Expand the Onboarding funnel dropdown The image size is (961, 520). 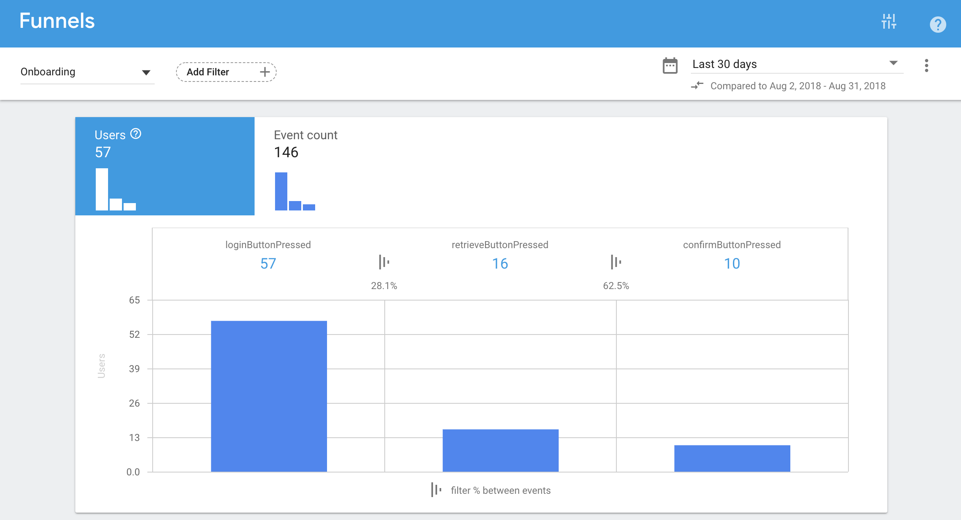87,72
